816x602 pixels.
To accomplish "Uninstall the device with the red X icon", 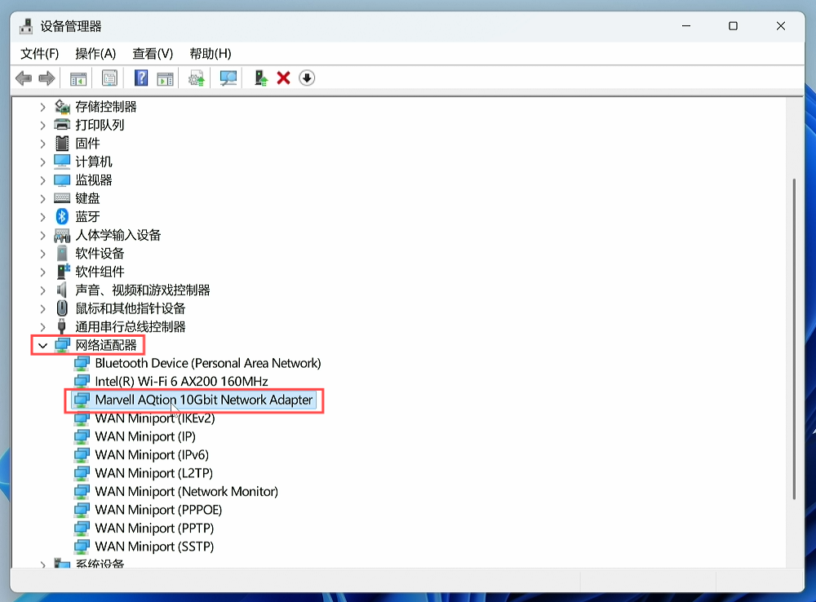I will 284,78.
